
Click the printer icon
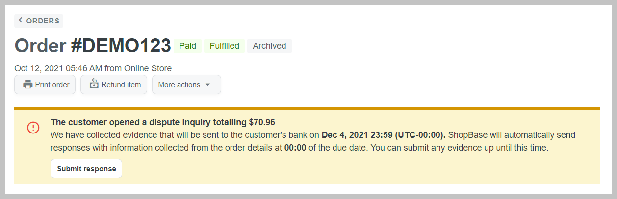(x=28, y=85)
